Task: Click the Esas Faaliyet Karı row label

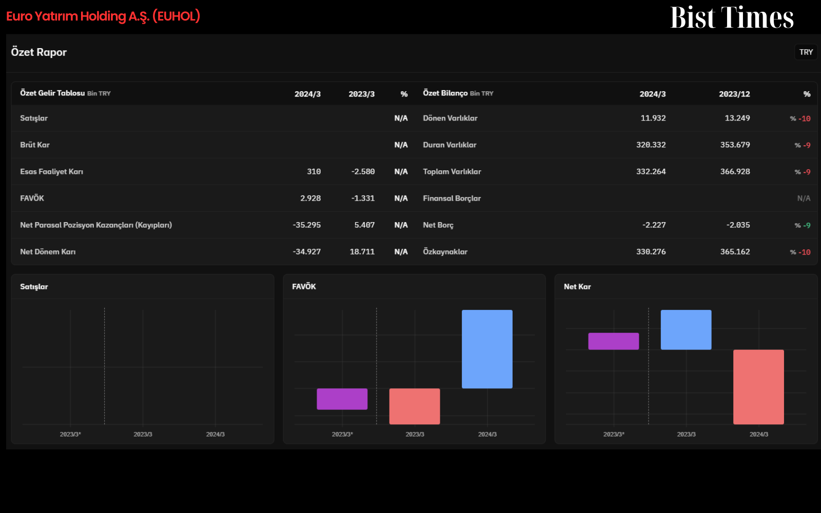Action: pyautogui.click(x=51, y=172)
